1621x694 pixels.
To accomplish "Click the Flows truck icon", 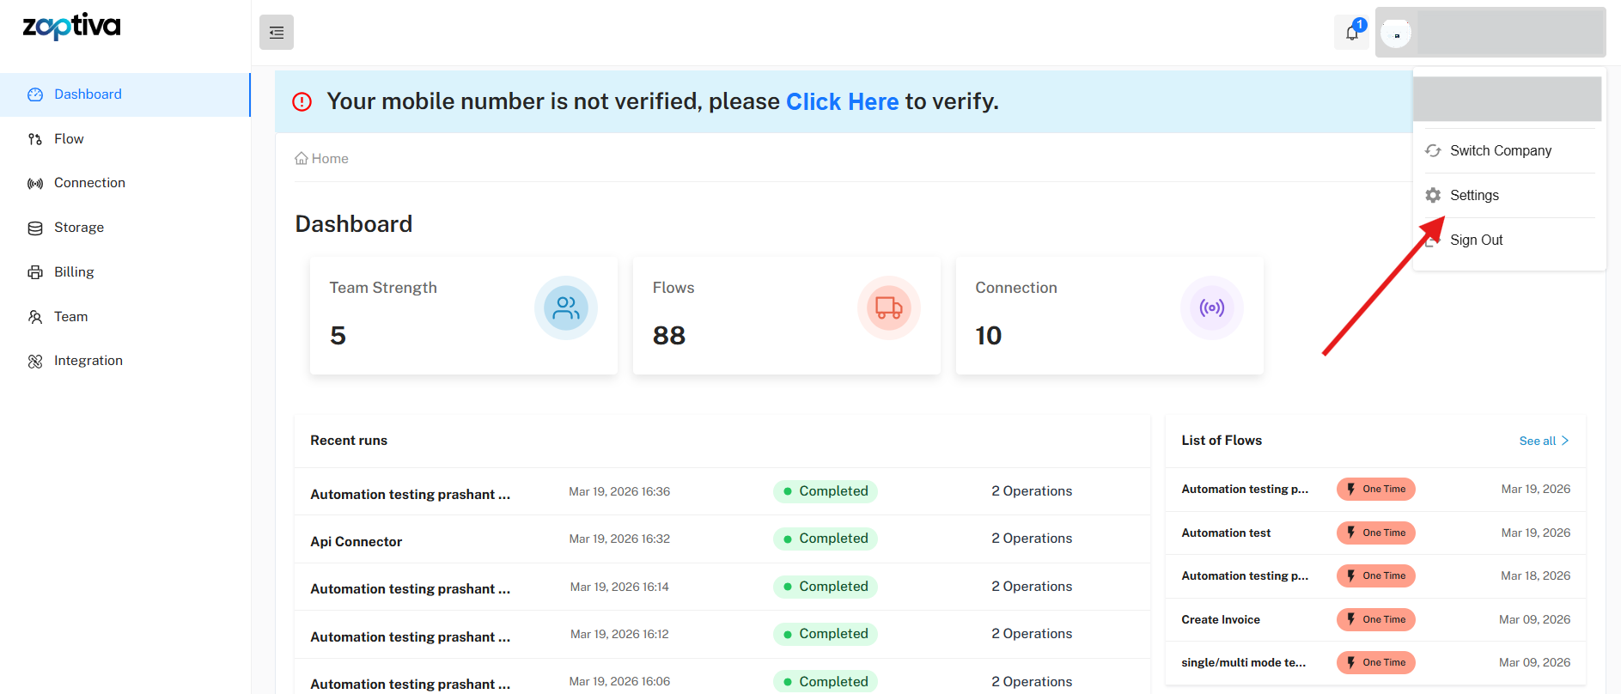I will pyautogui.click(x=888, y=307).
